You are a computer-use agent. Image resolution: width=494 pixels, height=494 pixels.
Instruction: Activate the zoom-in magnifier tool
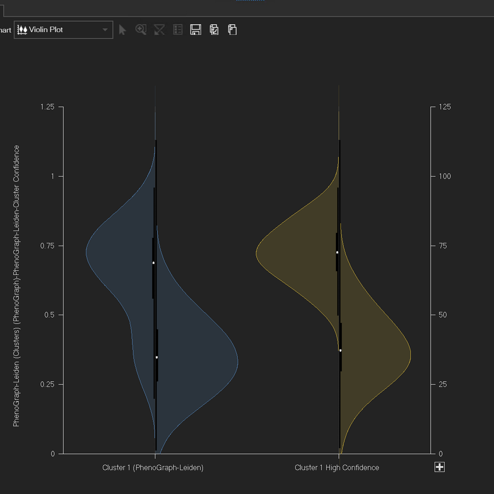141,30
